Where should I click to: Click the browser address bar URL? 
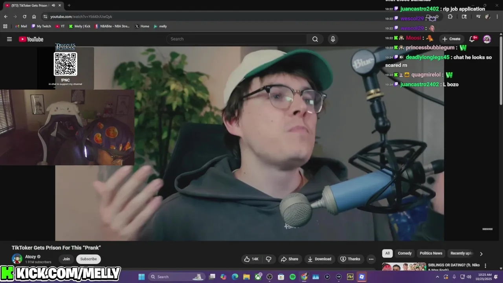pyautogui.click(x=81, y=17)
